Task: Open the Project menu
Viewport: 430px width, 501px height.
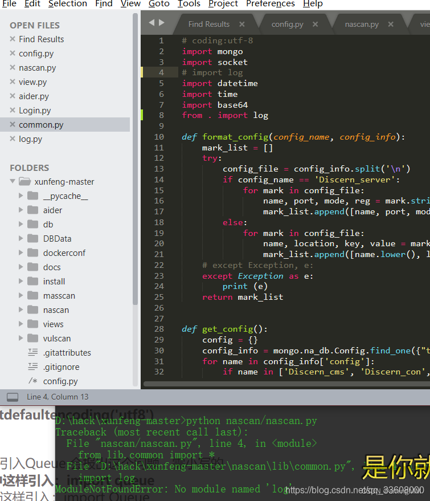Action: pyautogui.click(x=223, y=4)
